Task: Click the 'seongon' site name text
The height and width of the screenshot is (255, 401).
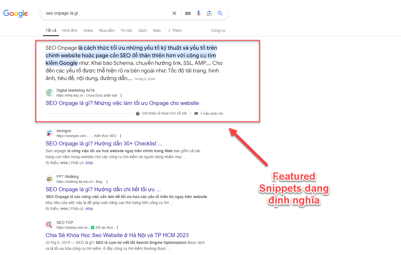Action: (x=64, y=131)
